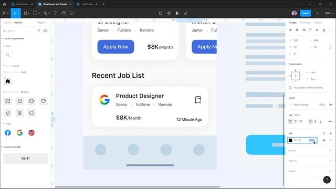Switch assets to list view

tap(39, 31)
